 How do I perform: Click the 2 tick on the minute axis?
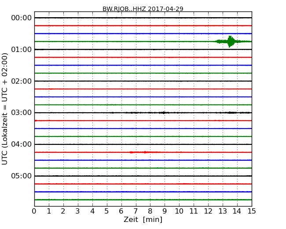tap(63, 211)
